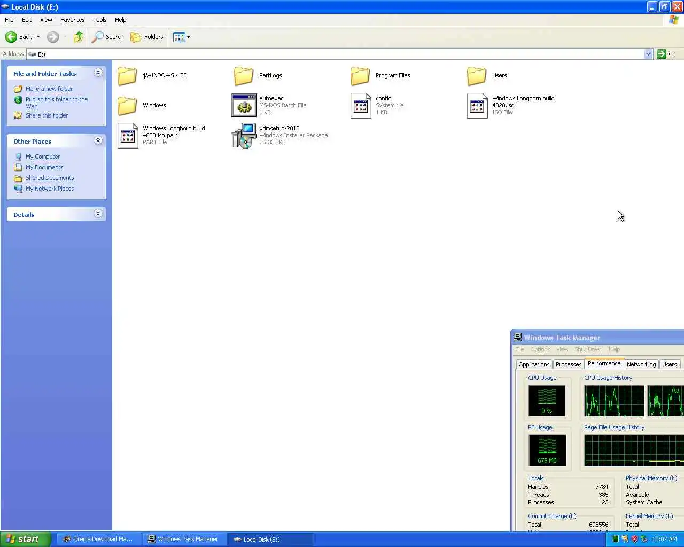Go up one folder level icon
Screen dimensions: 684x547
point(79,37)
